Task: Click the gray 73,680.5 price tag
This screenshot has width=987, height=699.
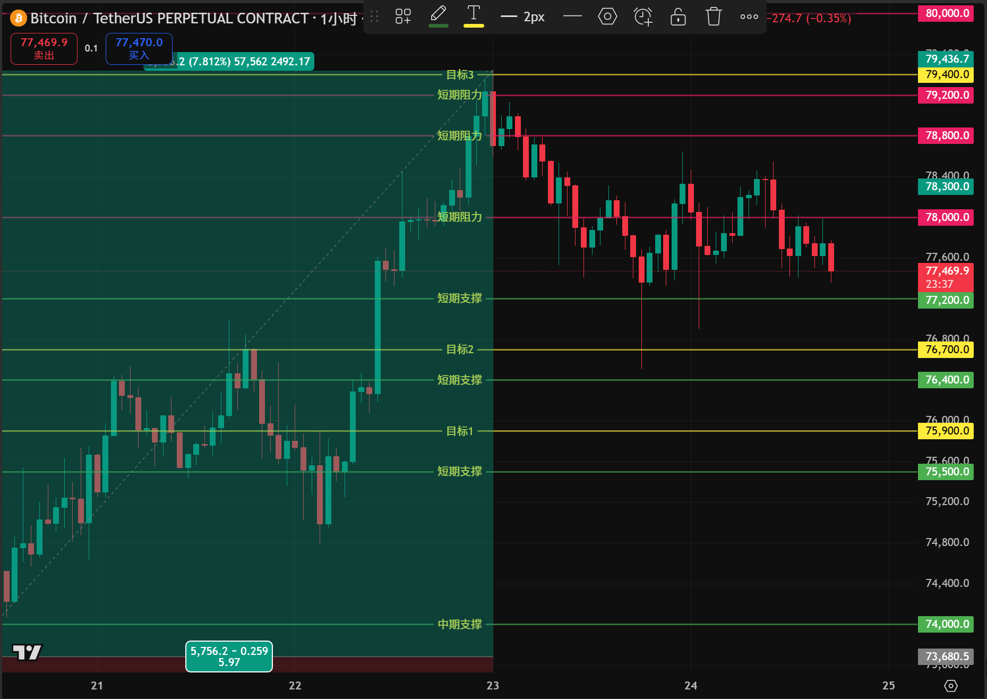Action: (x=946, y=657)
